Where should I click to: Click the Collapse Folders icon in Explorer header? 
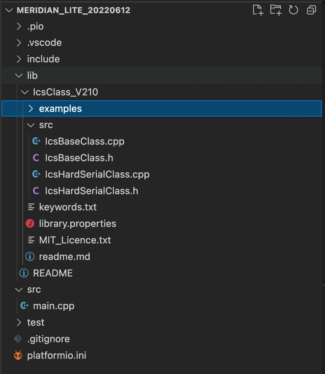tap(311, 10)
